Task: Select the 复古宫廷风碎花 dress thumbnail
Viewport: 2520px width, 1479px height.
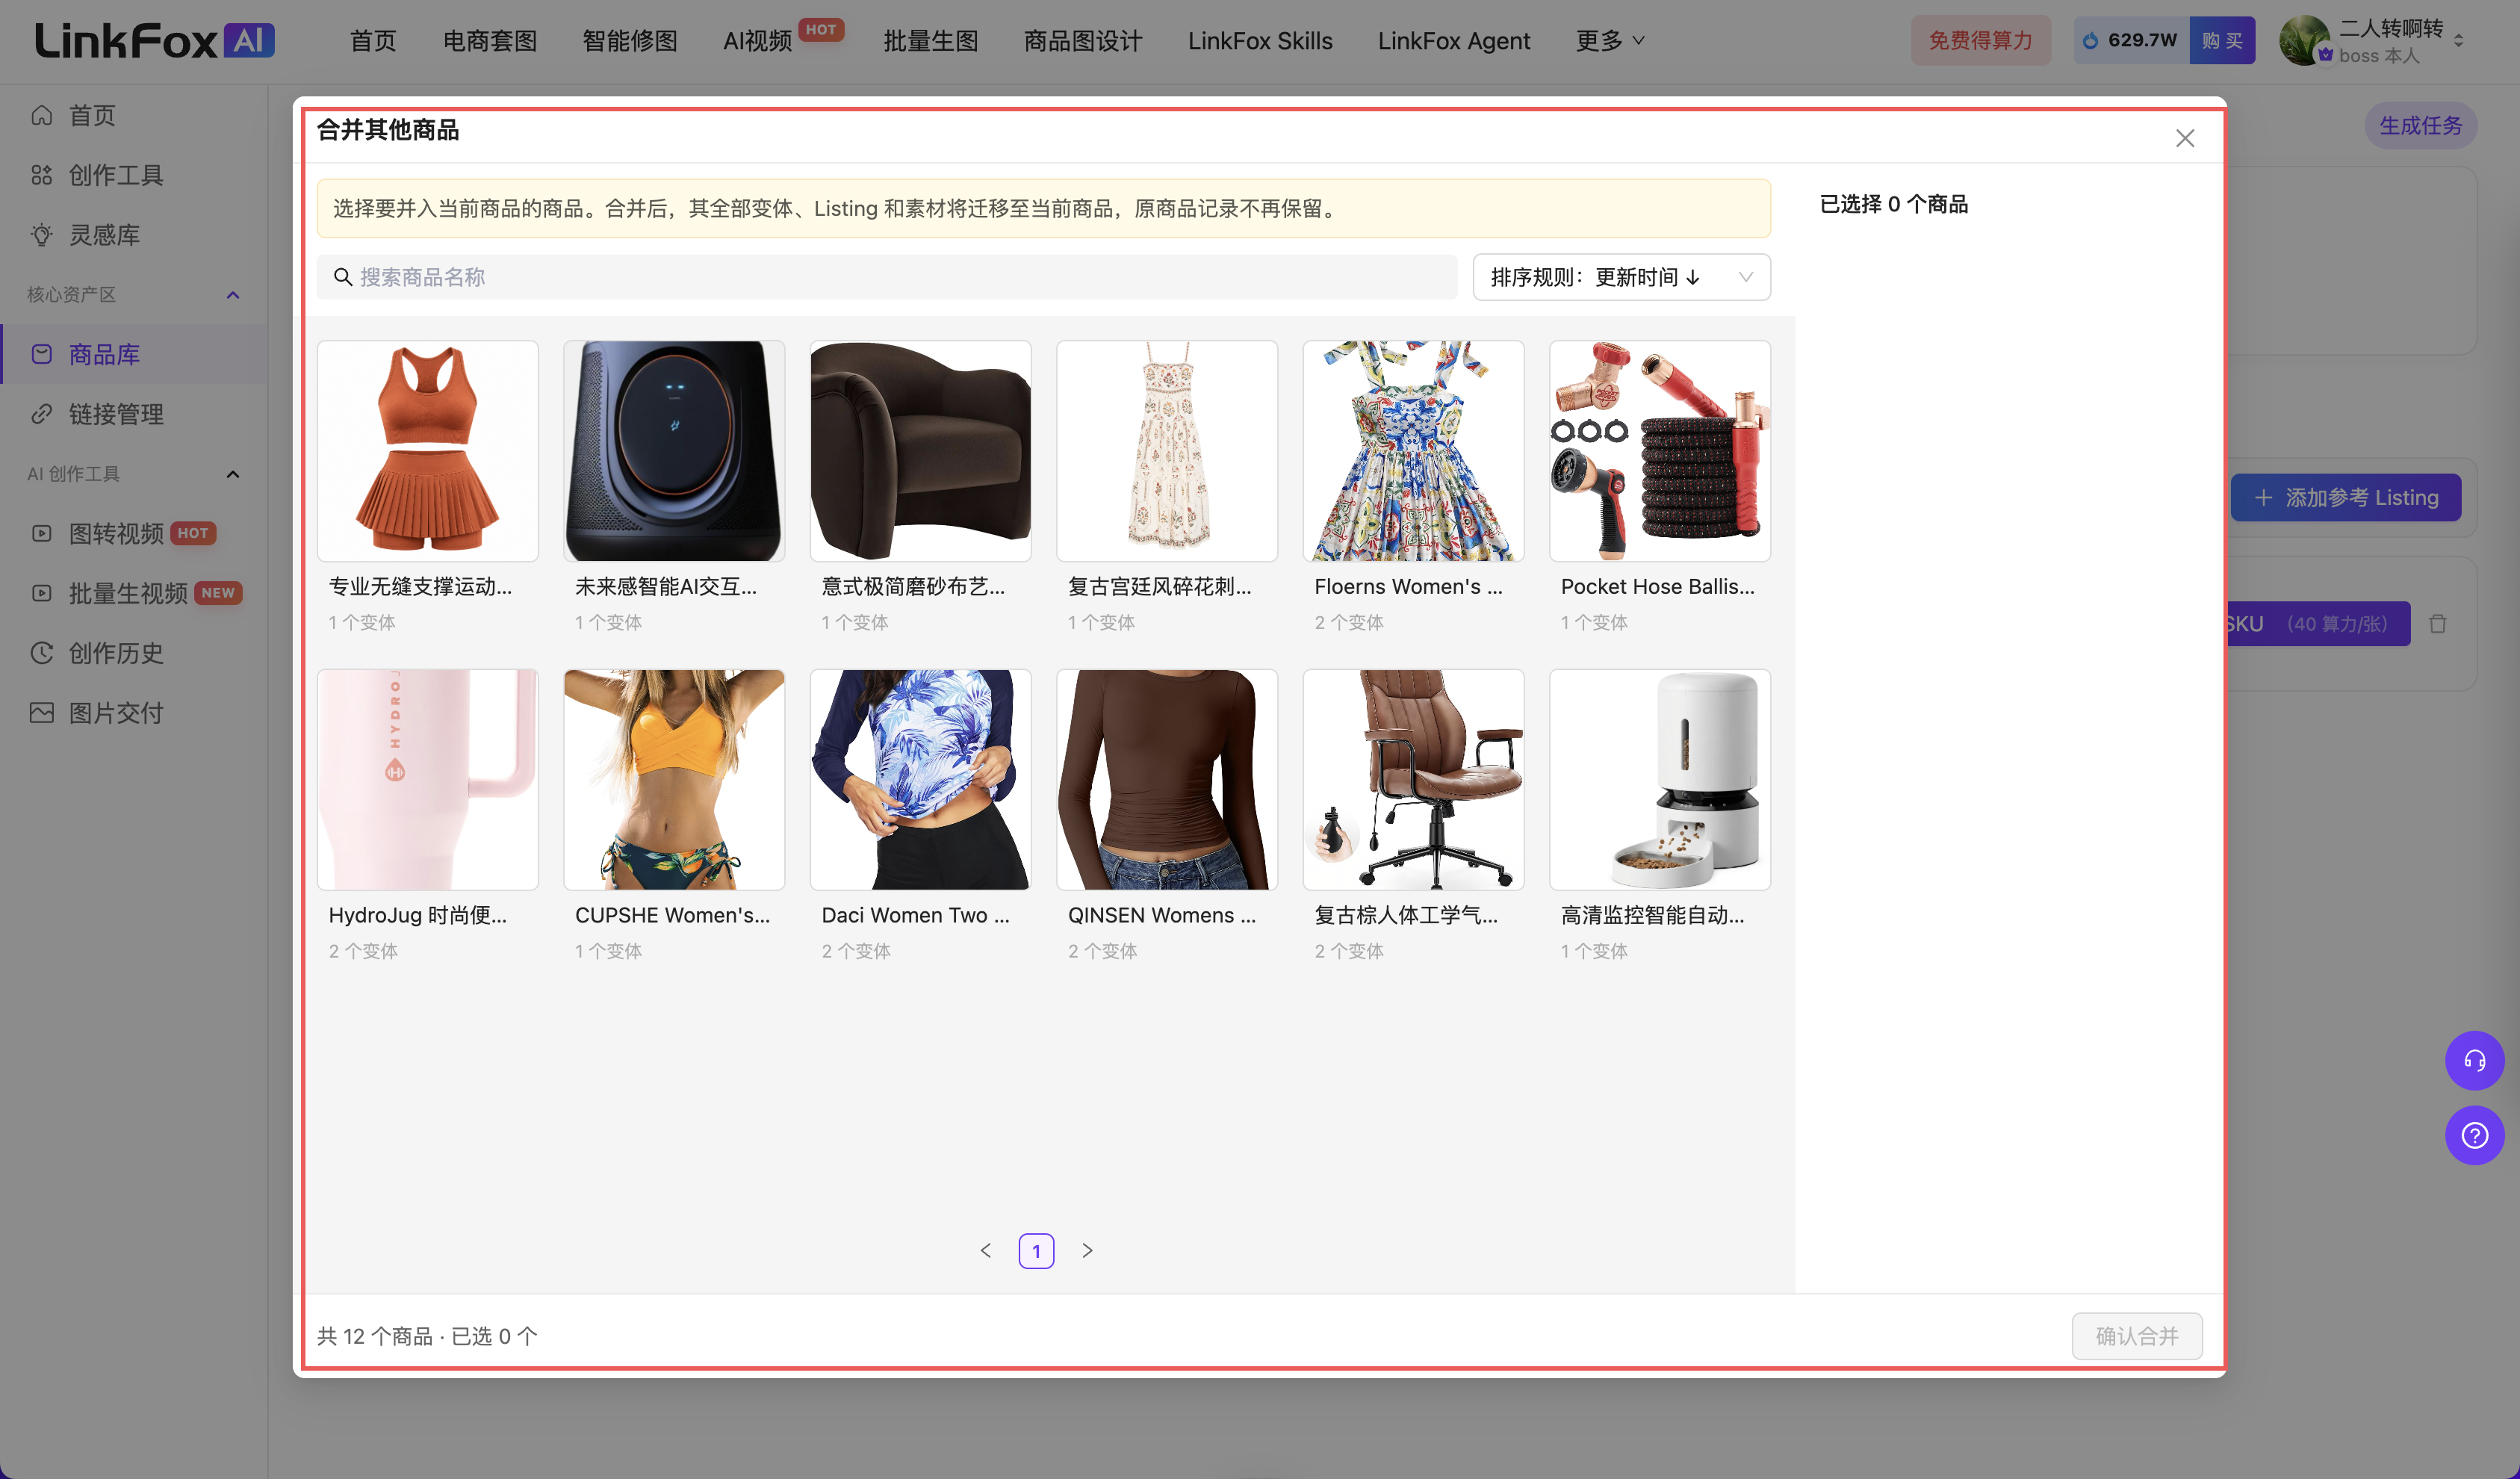Action: [1167, 451]
